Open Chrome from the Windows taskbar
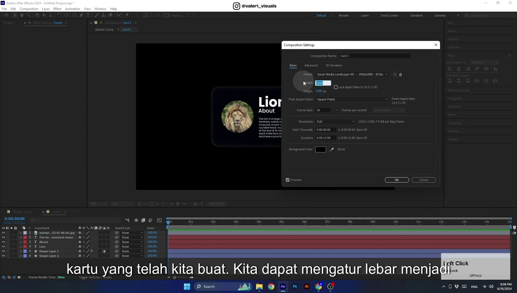 click(x=271, y=287)
